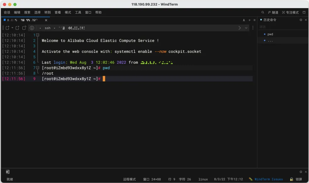The height and width of the screenshot is (183, 309).
Task: Click the /root output line
Action: pos(47,73)
